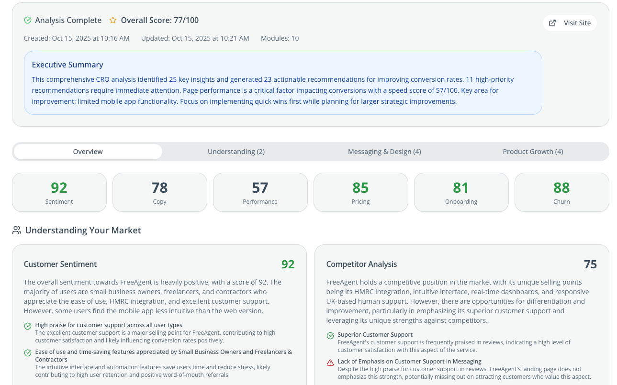Open the Pricing score card showing 85
Image resolution: width=617 pixels, height=385 pixels.
click(x=361, y=192)
